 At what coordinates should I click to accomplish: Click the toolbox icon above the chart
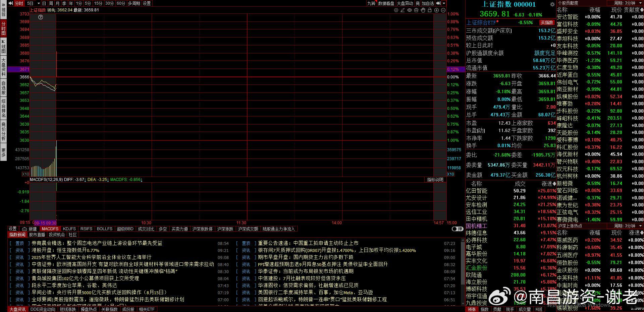coord(416,10)
